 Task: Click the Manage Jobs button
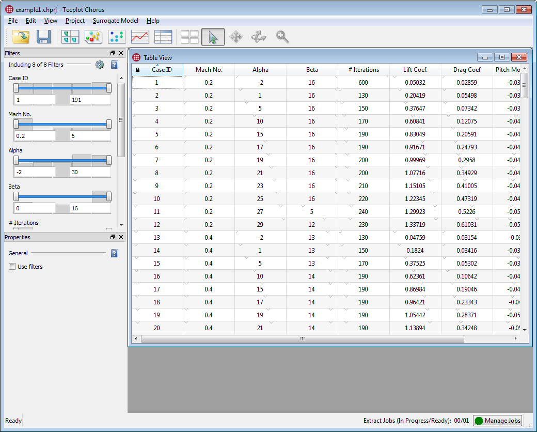point(498,421)
